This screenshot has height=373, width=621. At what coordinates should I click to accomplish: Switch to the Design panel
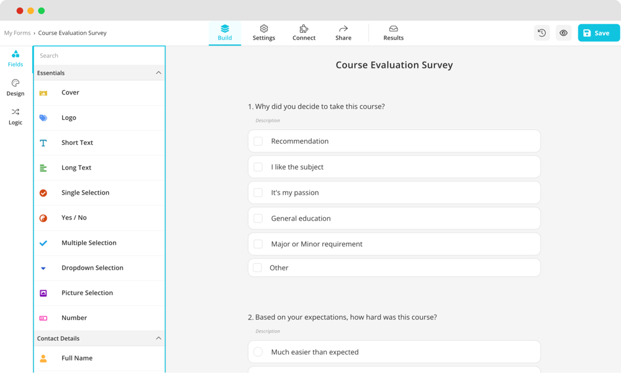pos(15,88)
